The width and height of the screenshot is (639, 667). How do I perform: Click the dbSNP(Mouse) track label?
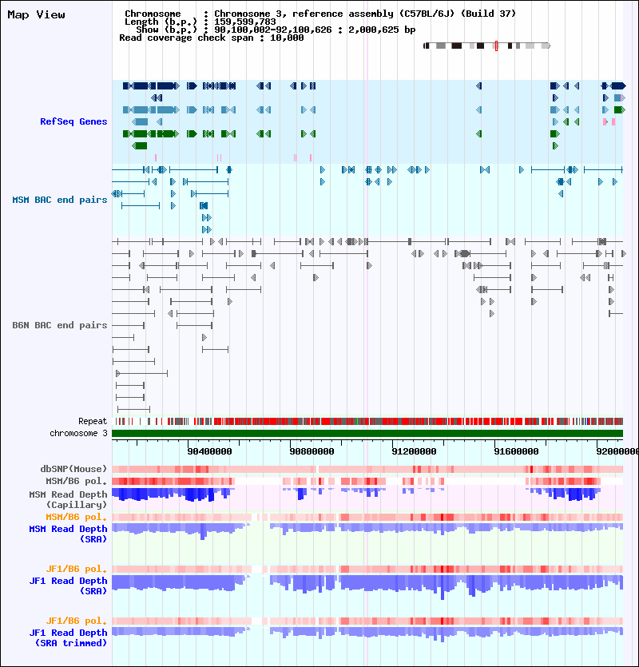73,469
